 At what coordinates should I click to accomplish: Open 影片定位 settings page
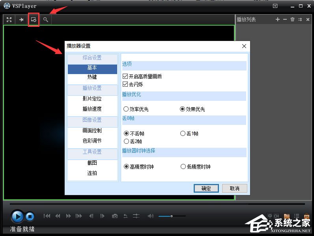(92, 98)
